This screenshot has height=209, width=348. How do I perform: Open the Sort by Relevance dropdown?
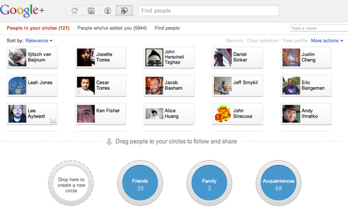click(x=39, y=41)
